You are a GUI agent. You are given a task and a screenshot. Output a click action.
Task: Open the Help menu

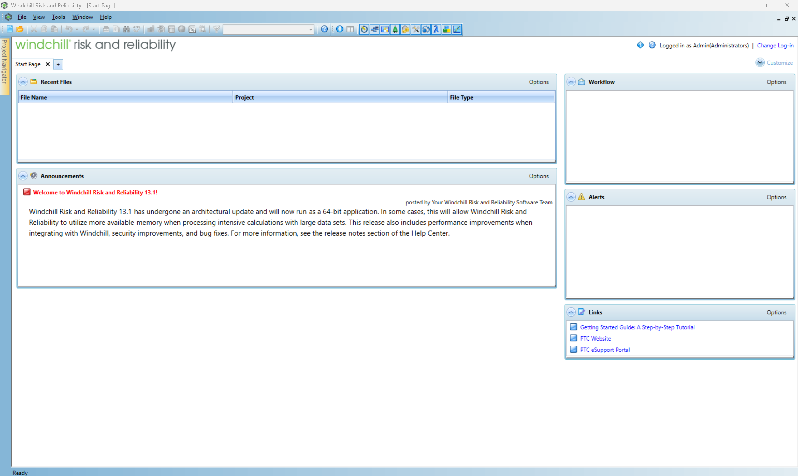pos(106,17)
